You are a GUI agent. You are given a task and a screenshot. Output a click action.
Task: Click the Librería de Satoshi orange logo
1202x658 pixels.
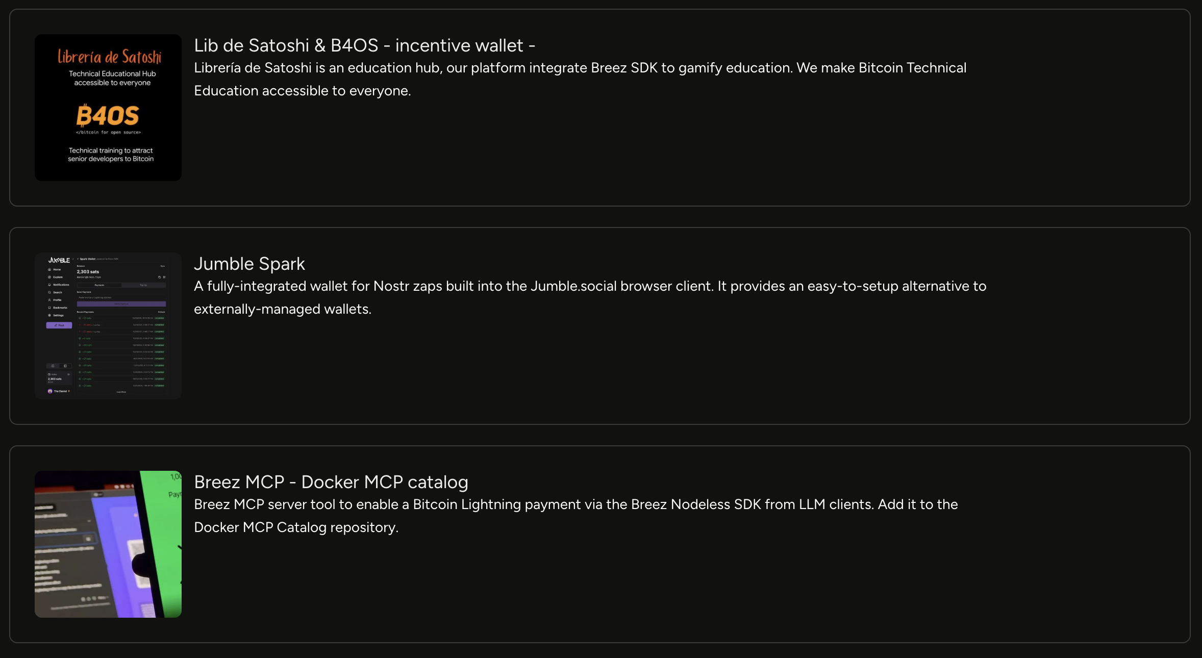coord(109,56)
